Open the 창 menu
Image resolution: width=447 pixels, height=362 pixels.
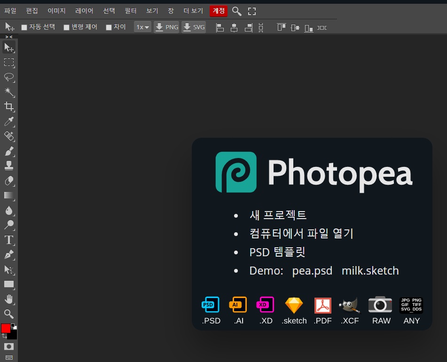(x=171, y=11)
